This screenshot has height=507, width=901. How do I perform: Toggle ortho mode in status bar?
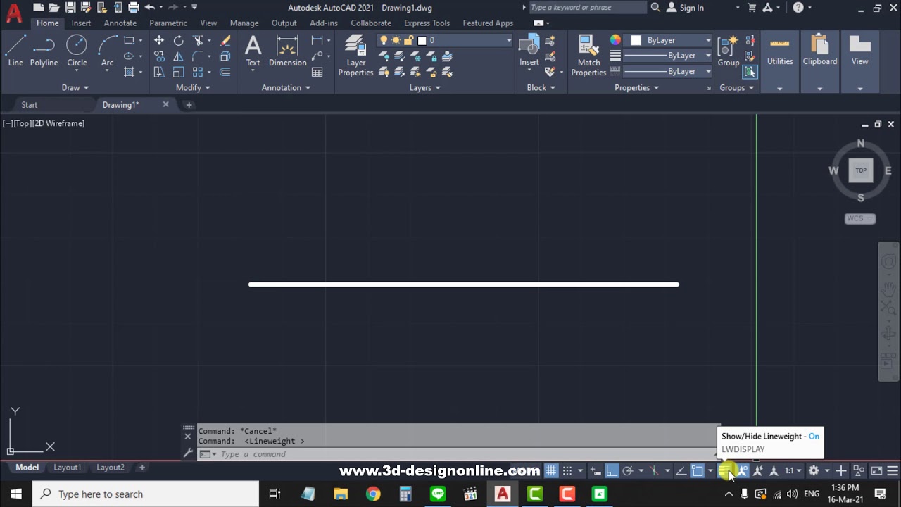[x=612, y=470]
